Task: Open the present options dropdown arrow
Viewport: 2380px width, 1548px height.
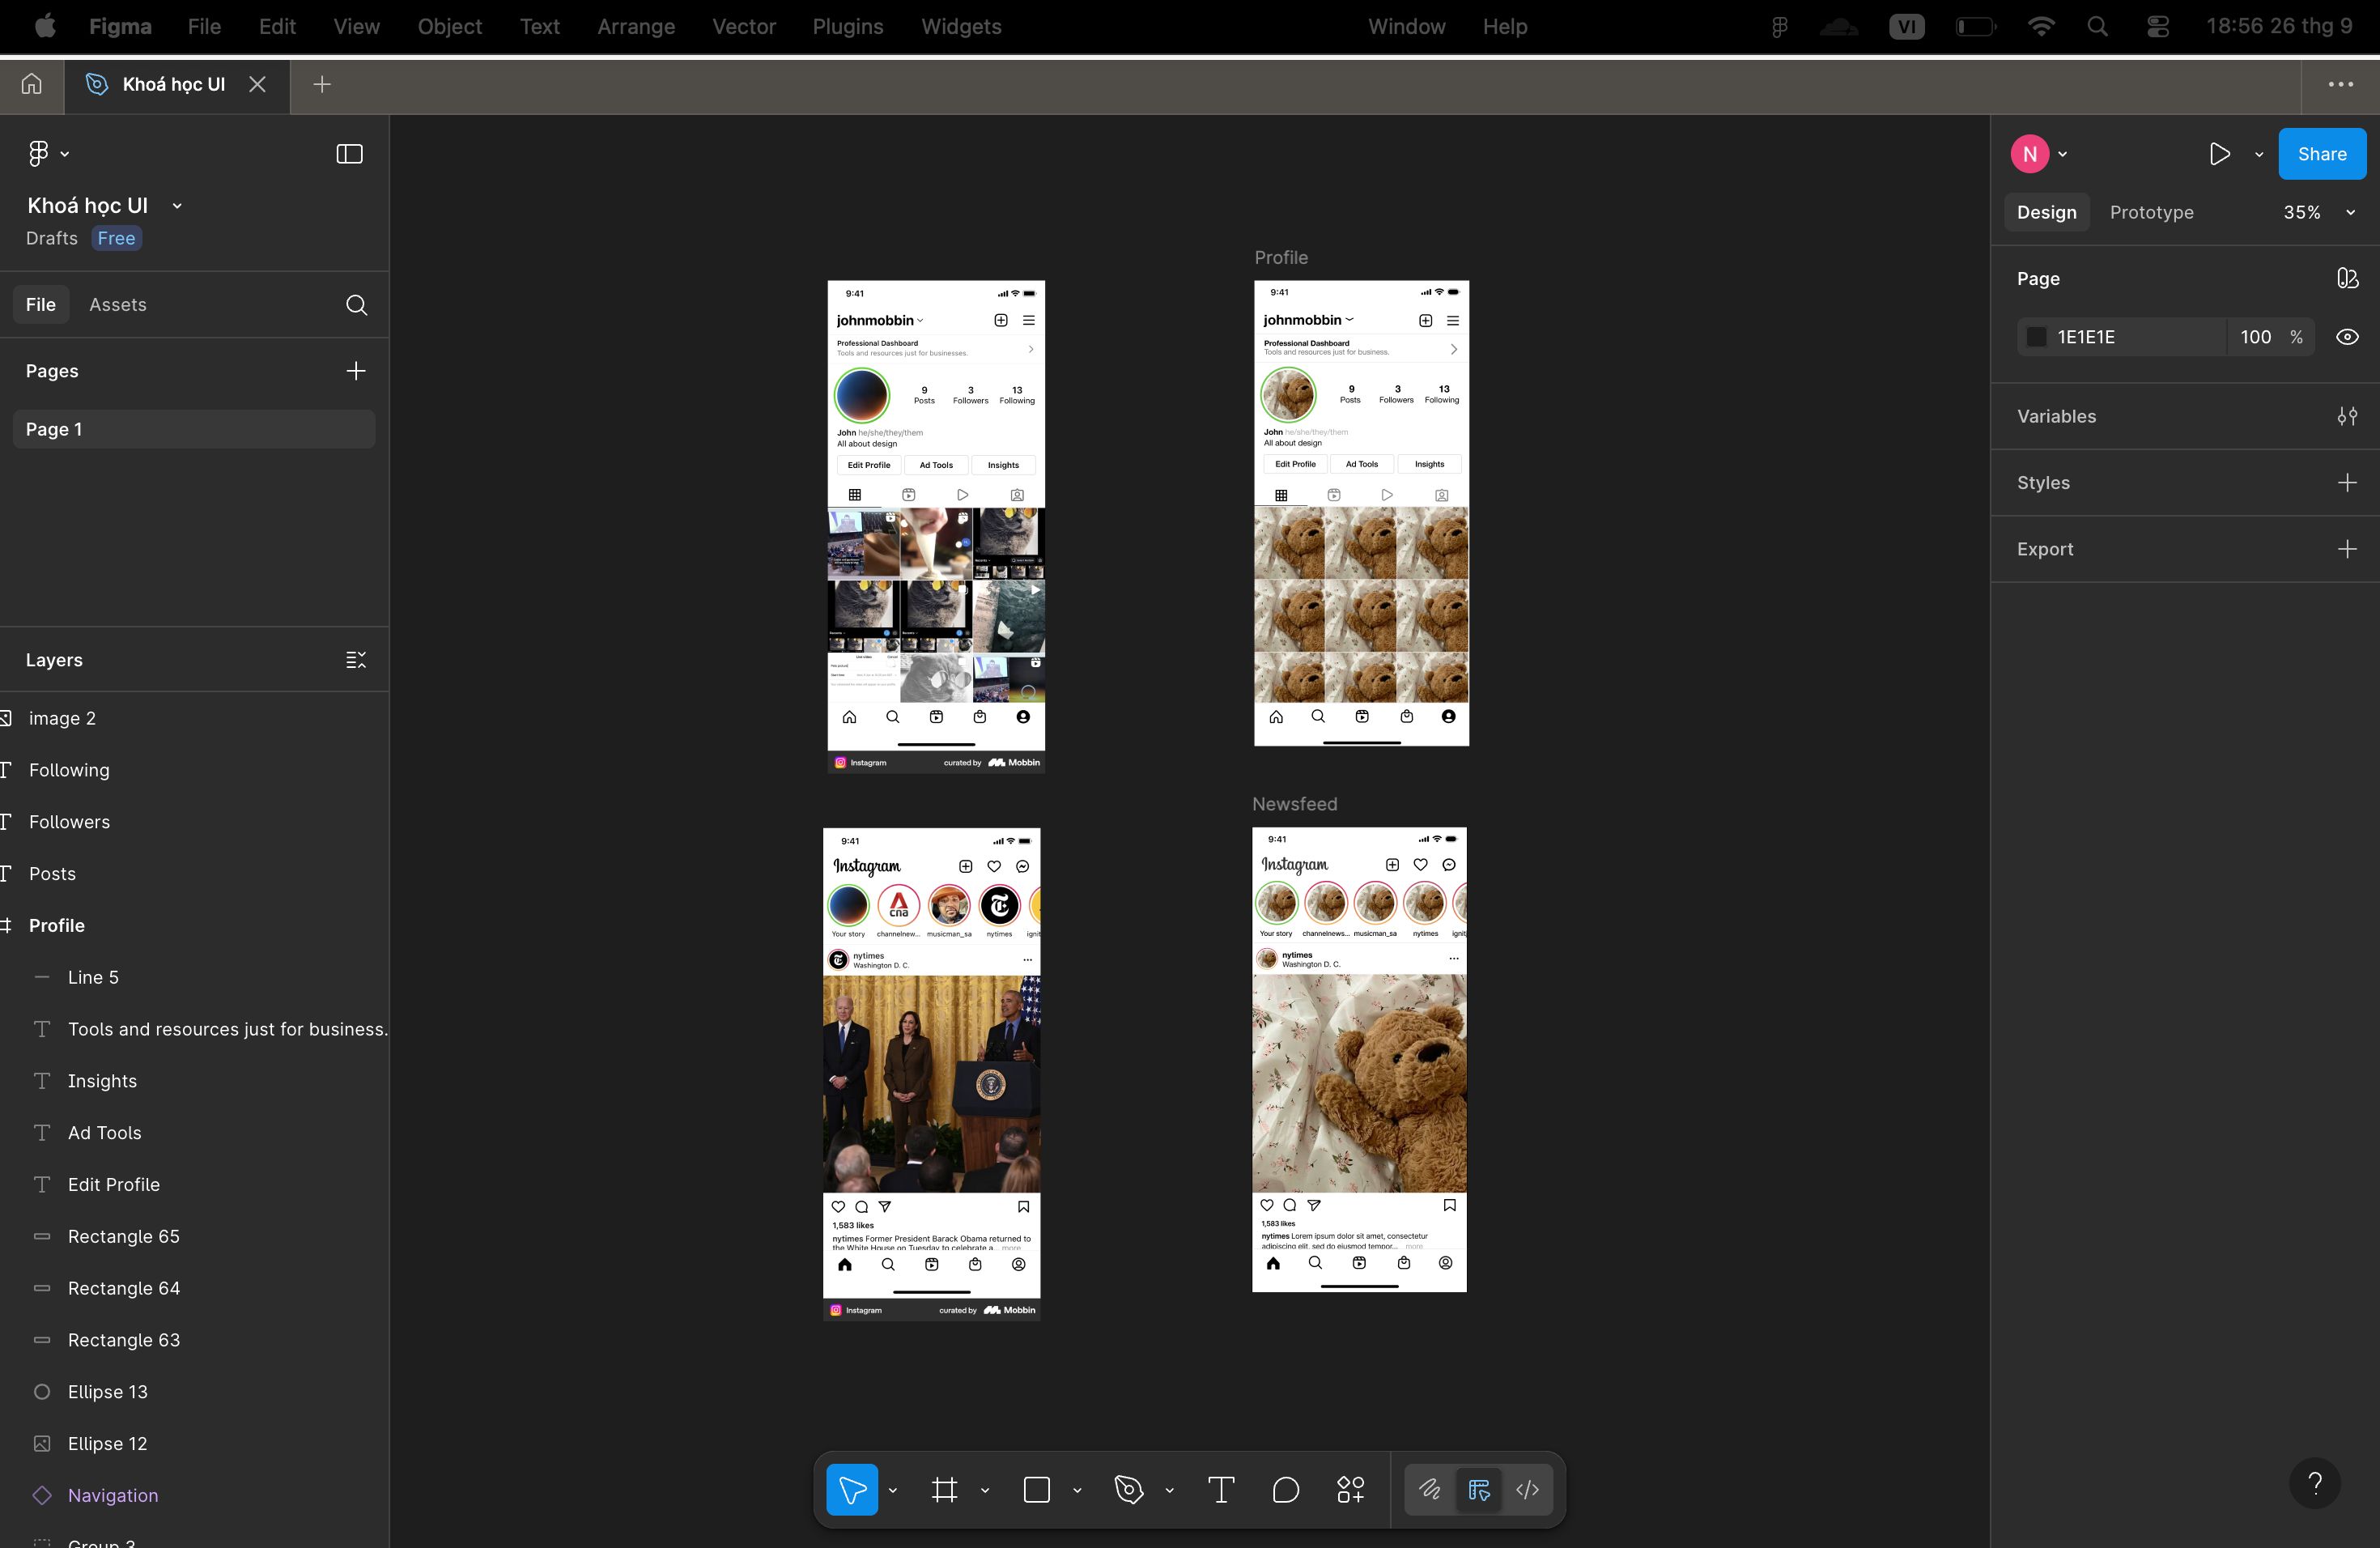Action: click(x=2259, y=154)
